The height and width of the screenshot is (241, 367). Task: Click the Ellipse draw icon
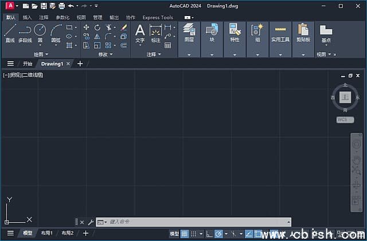69,36
